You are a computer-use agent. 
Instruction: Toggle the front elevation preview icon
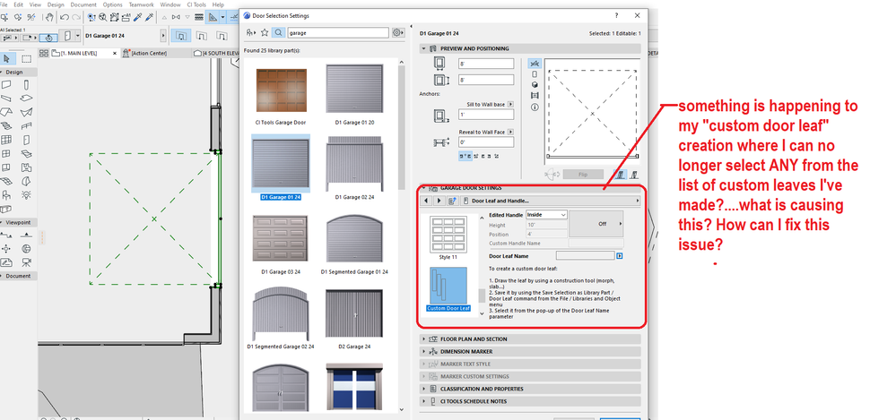[535, 74]
